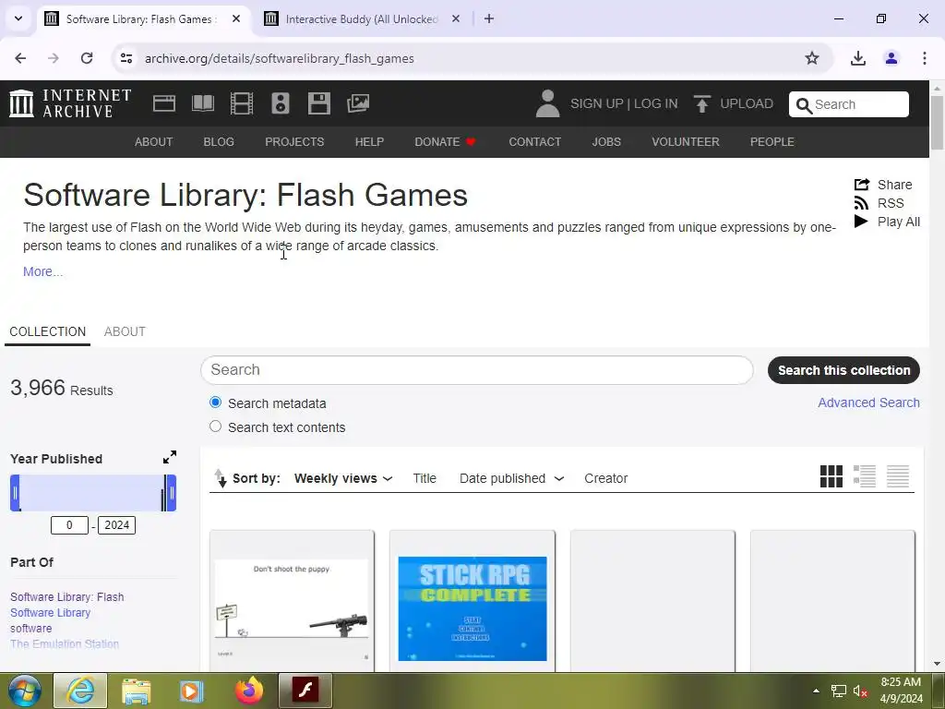Image resolution: width=945 pixels, height=709 pixels.
Task: Open the Video film-strip icon
Action: pyautogui.click(x=242, y=103)
